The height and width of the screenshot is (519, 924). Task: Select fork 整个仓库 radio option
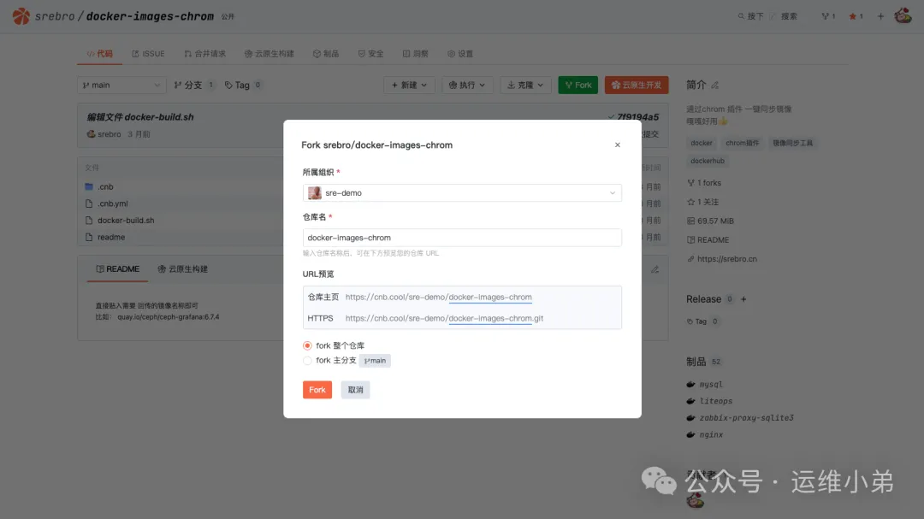(307, 345)
